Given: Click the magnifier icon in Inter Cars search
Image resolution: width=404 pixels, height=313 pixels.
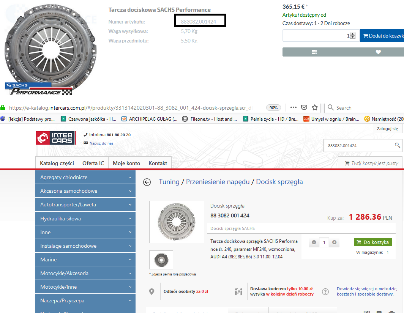Looking at the screenshot, I should point(397,145).
